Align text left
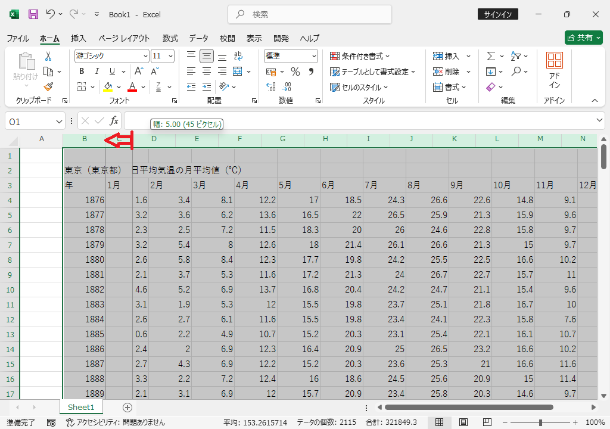This screenshot has width=610, height=429. click(x=191, y=71)
